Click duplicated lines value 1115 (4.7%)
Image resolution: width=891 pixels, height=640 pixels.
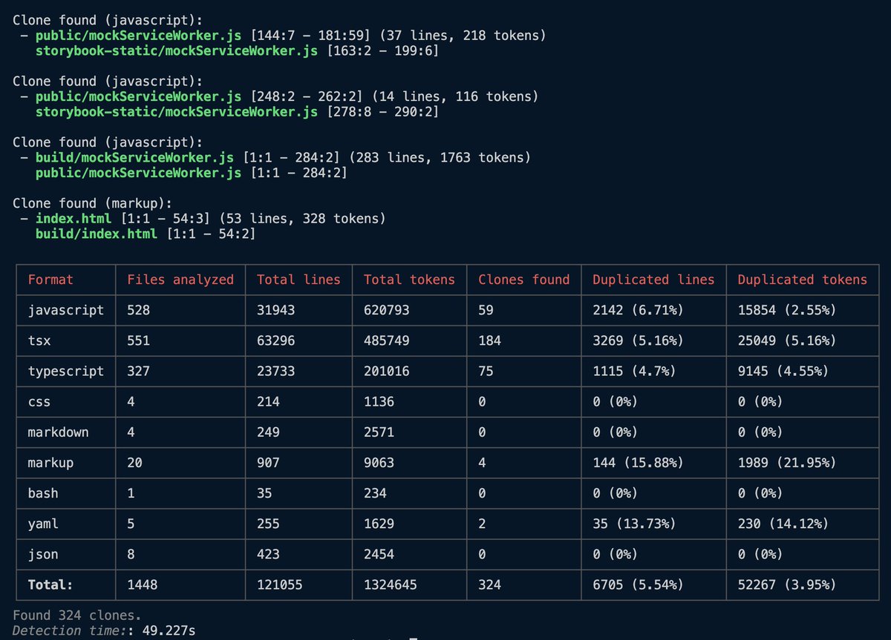tap(634, 371)
